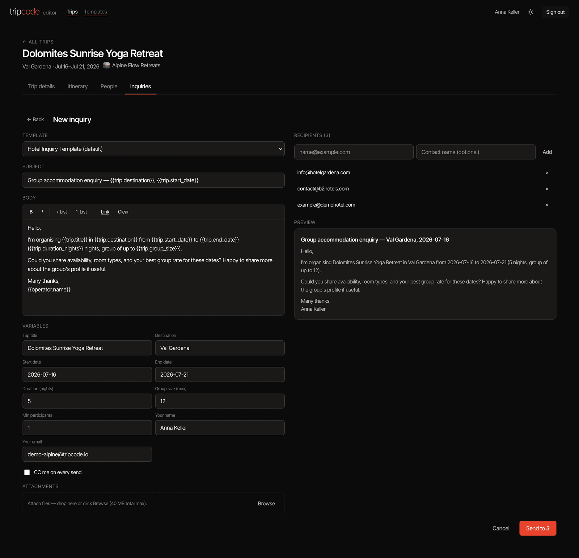
Task: Click the preview subject line heading
Action: [375, 240]
